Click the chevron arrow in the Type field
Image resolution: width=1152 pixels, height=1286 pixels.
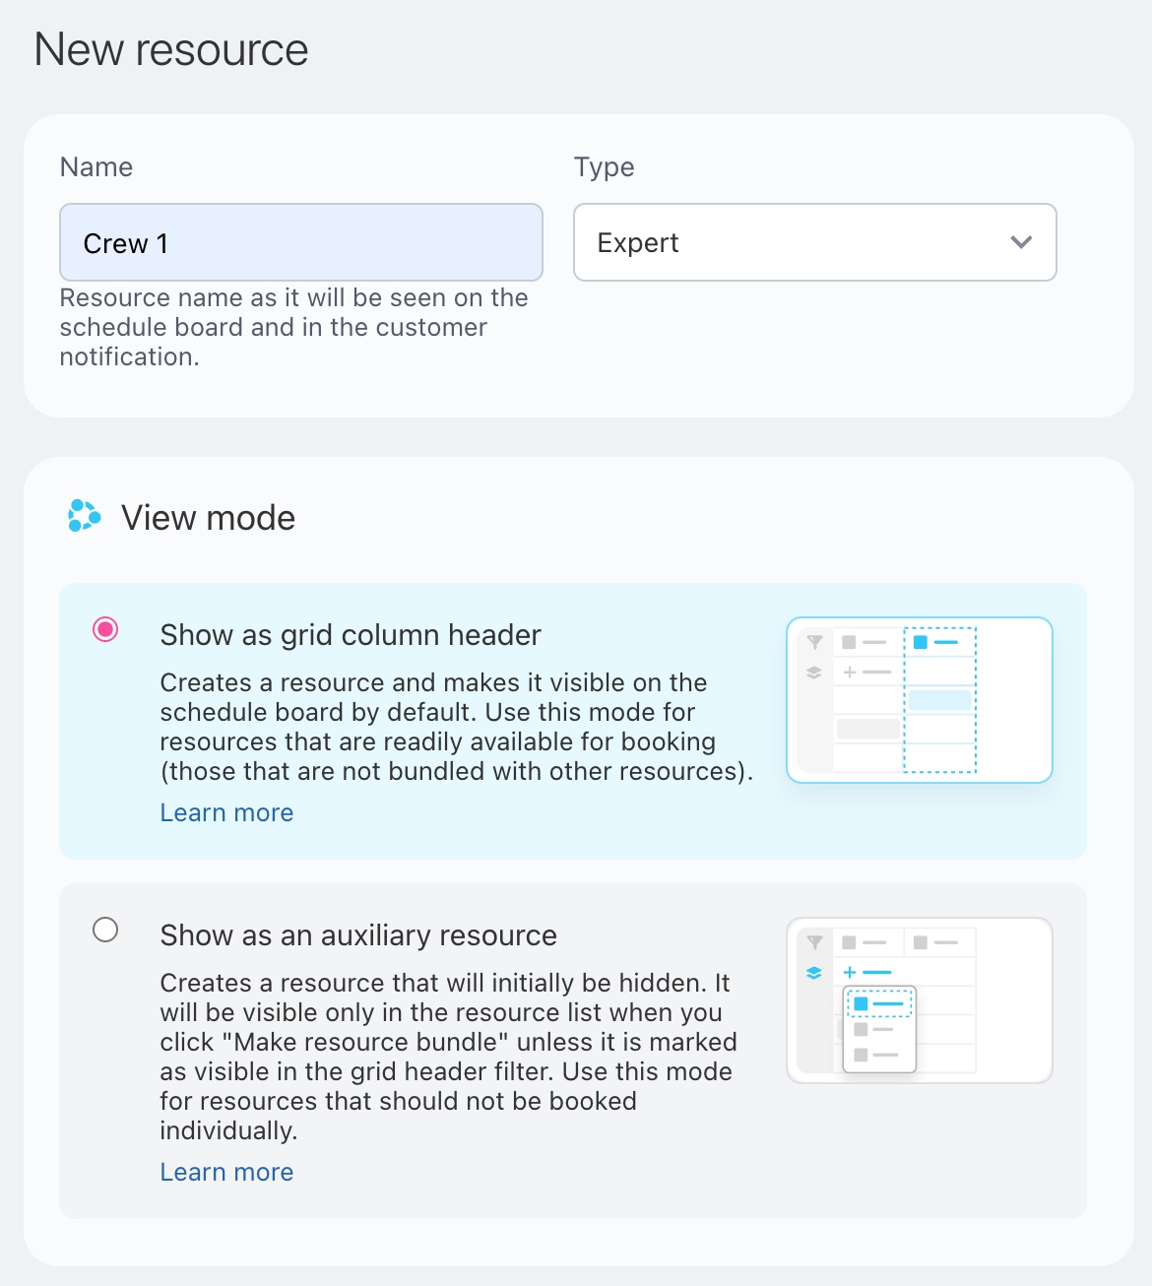pyautogui.click(x=1021, y=242)
